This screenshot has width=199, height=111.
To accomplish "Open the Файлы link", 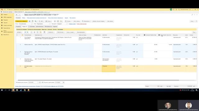I will pyautogui.click(x=24, y=18).
